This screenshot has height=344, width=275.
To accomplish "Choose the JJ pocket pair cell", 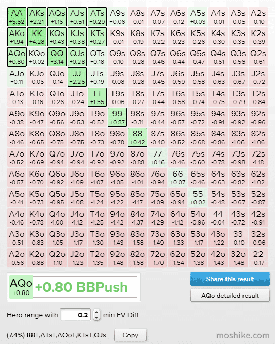I will [77, 77].
